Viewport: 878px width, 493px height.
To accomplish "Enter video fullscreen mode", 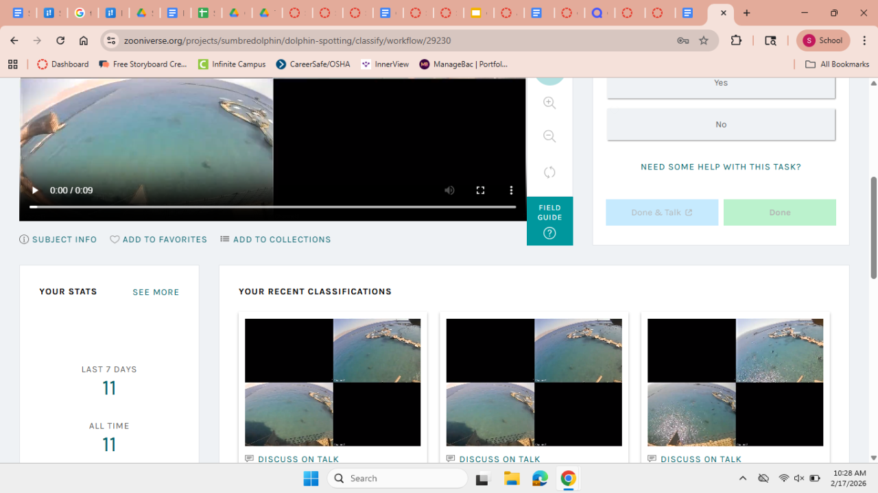I will (x=480, y=191).
